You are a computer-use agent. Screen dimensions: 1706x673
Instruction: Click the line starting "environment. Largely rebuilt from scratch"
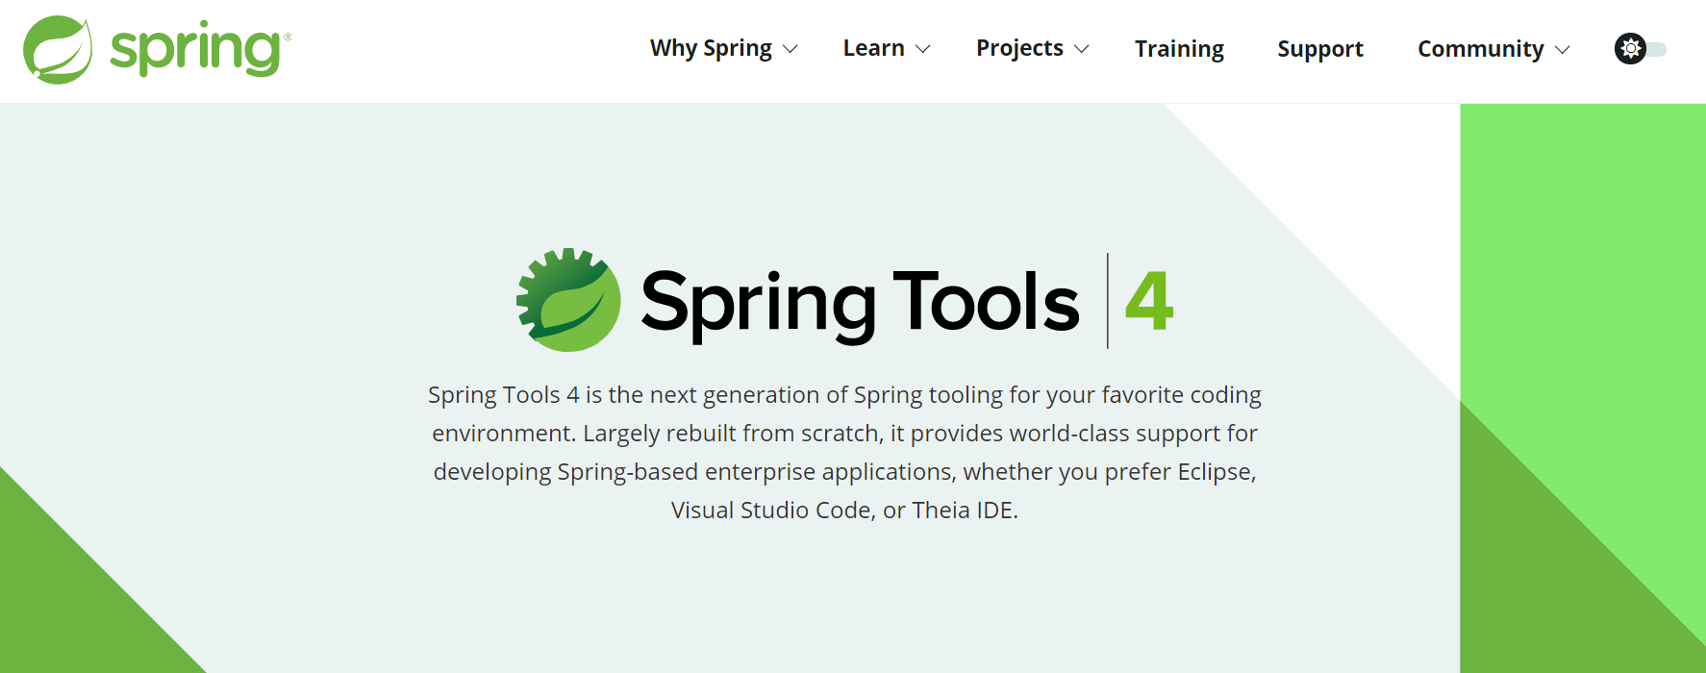844,434
